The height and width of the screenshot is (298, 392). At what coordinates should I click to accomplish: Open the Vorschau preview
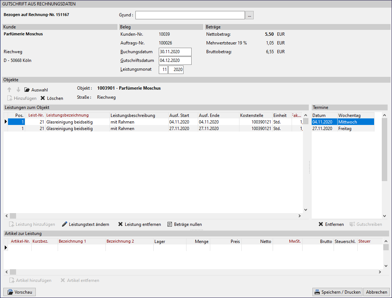point(20,292)
